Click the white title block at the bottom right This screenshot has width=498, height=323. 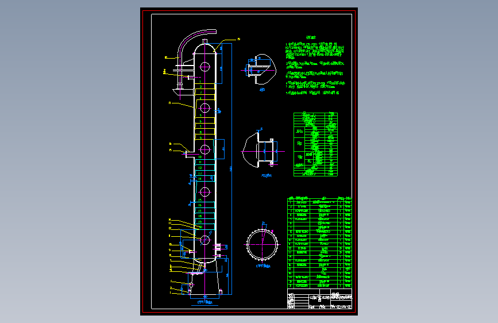click(x=319, y=298)
